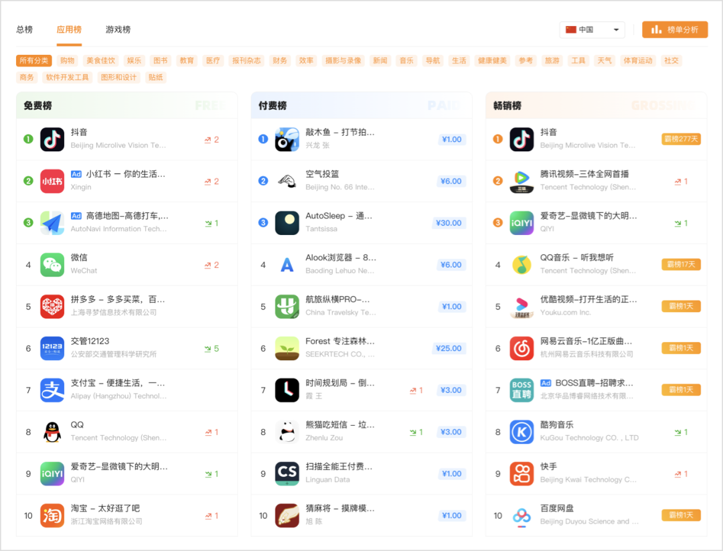
Task: Open 爱奇艺 title in 免费榜
Action: tap(119, 467)
